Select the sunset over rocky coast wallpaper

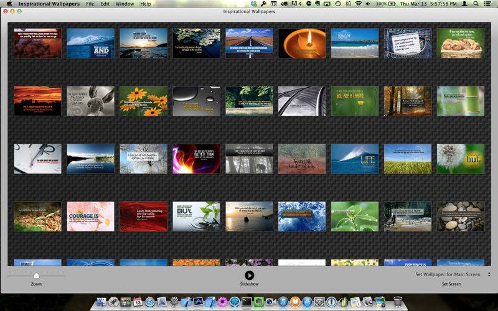(143, 43)
